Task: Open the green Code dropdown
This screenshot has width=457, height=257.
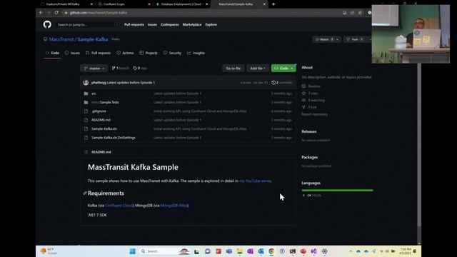Action: [283, 69]
